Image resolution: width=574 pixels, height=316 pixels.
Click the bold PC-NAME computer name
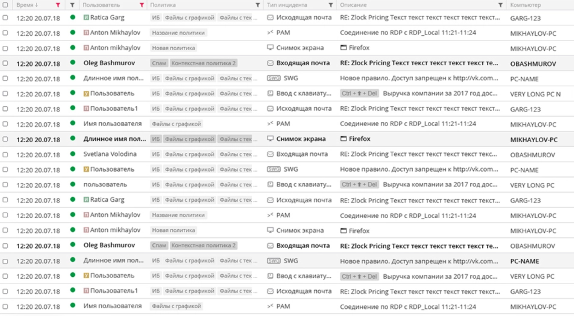(x=525, y=261)
